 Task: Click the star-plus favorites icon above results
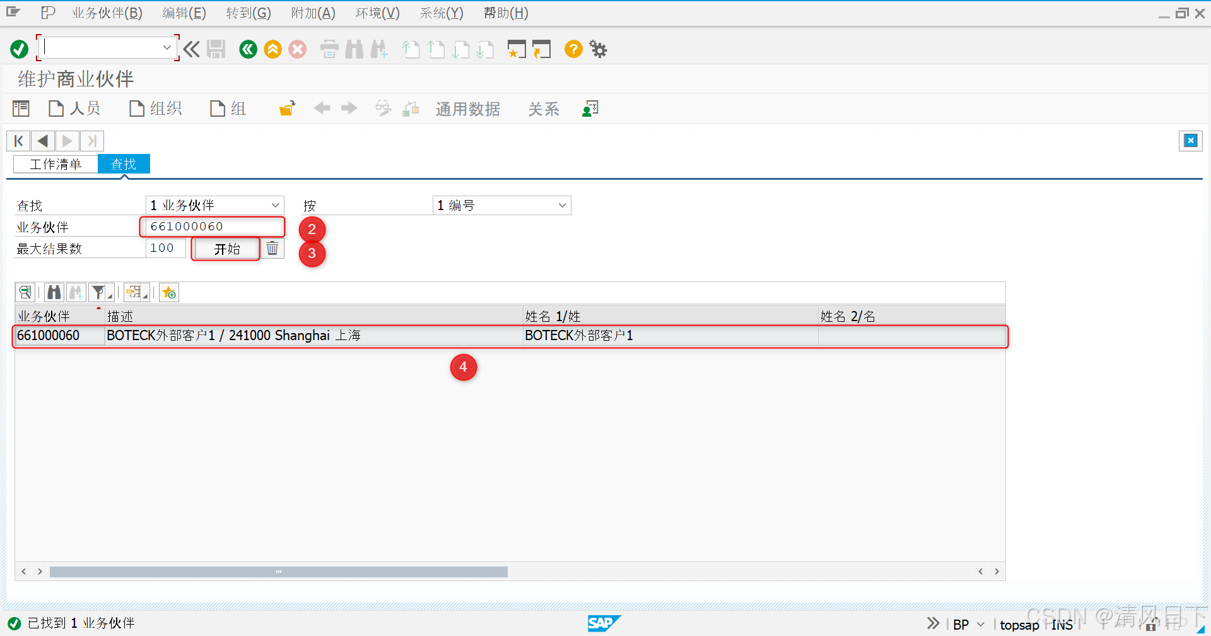pos(168,292)
